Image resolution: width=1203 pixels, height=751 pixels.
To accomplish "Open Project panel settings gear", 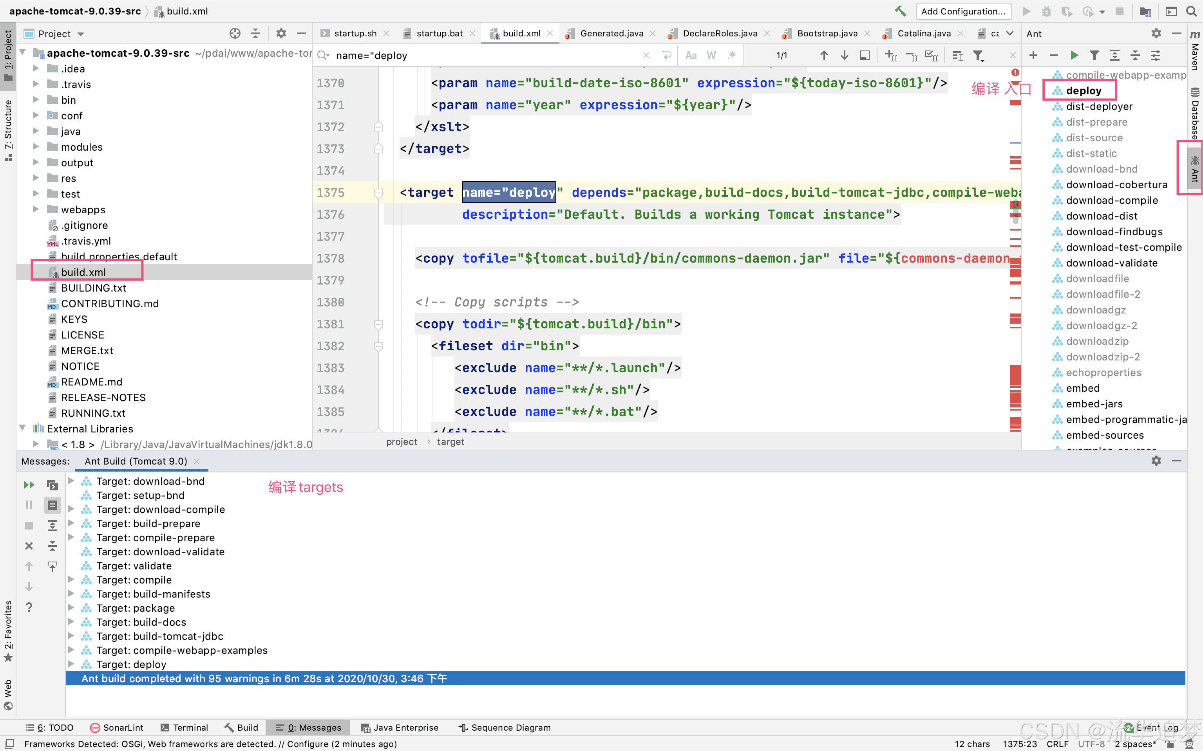I will (x=281, y=33).
